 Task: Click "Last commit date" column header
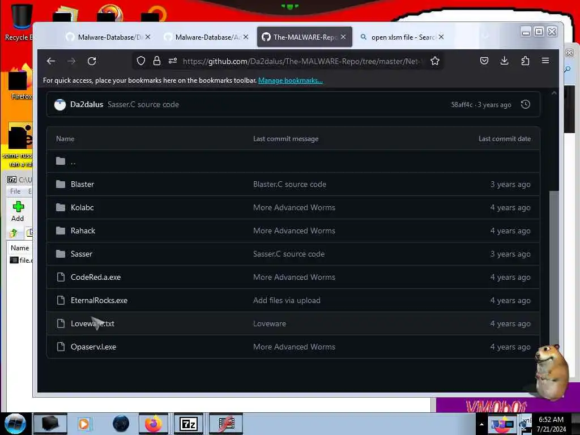pyautogui.click(x=505, y=139)
